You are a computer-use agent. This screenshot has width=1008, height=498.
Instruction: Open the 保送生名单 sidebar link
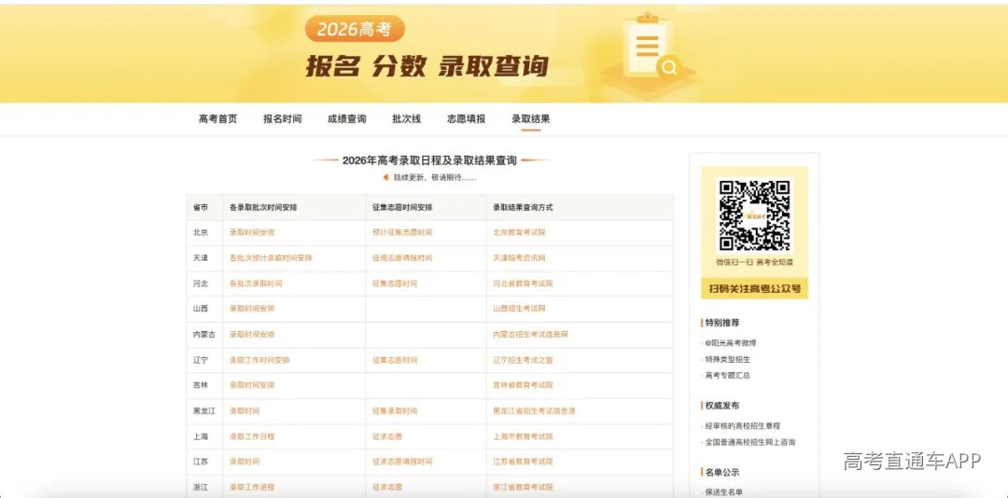click(724, 492)
